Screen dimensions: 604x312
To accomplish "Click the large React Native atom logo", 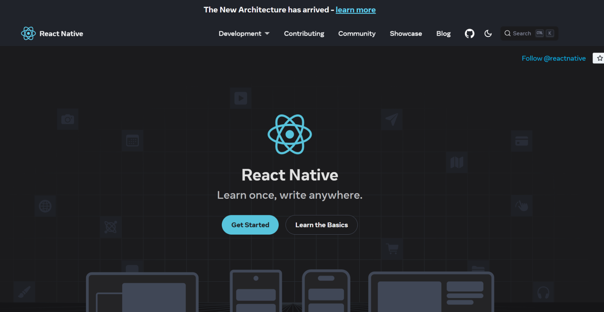I will click(x=289, y=135).
